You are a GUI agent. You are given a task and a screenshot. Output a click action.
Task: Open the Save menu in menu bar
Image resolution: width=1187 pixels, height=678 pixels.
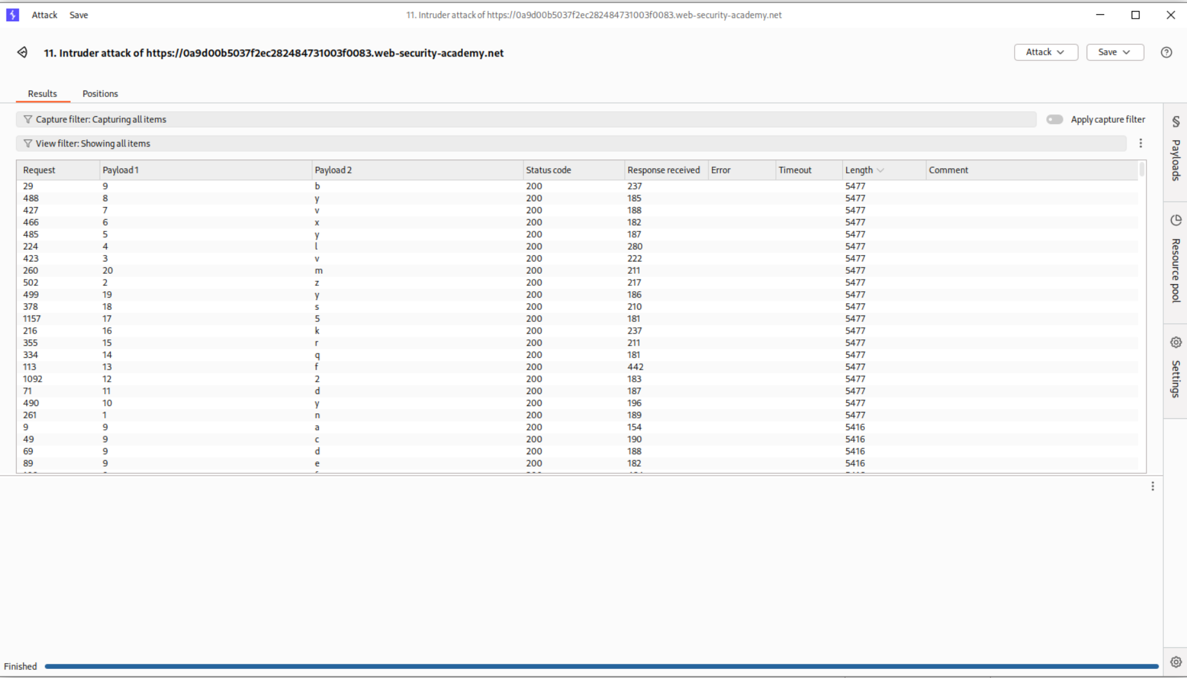78,15
